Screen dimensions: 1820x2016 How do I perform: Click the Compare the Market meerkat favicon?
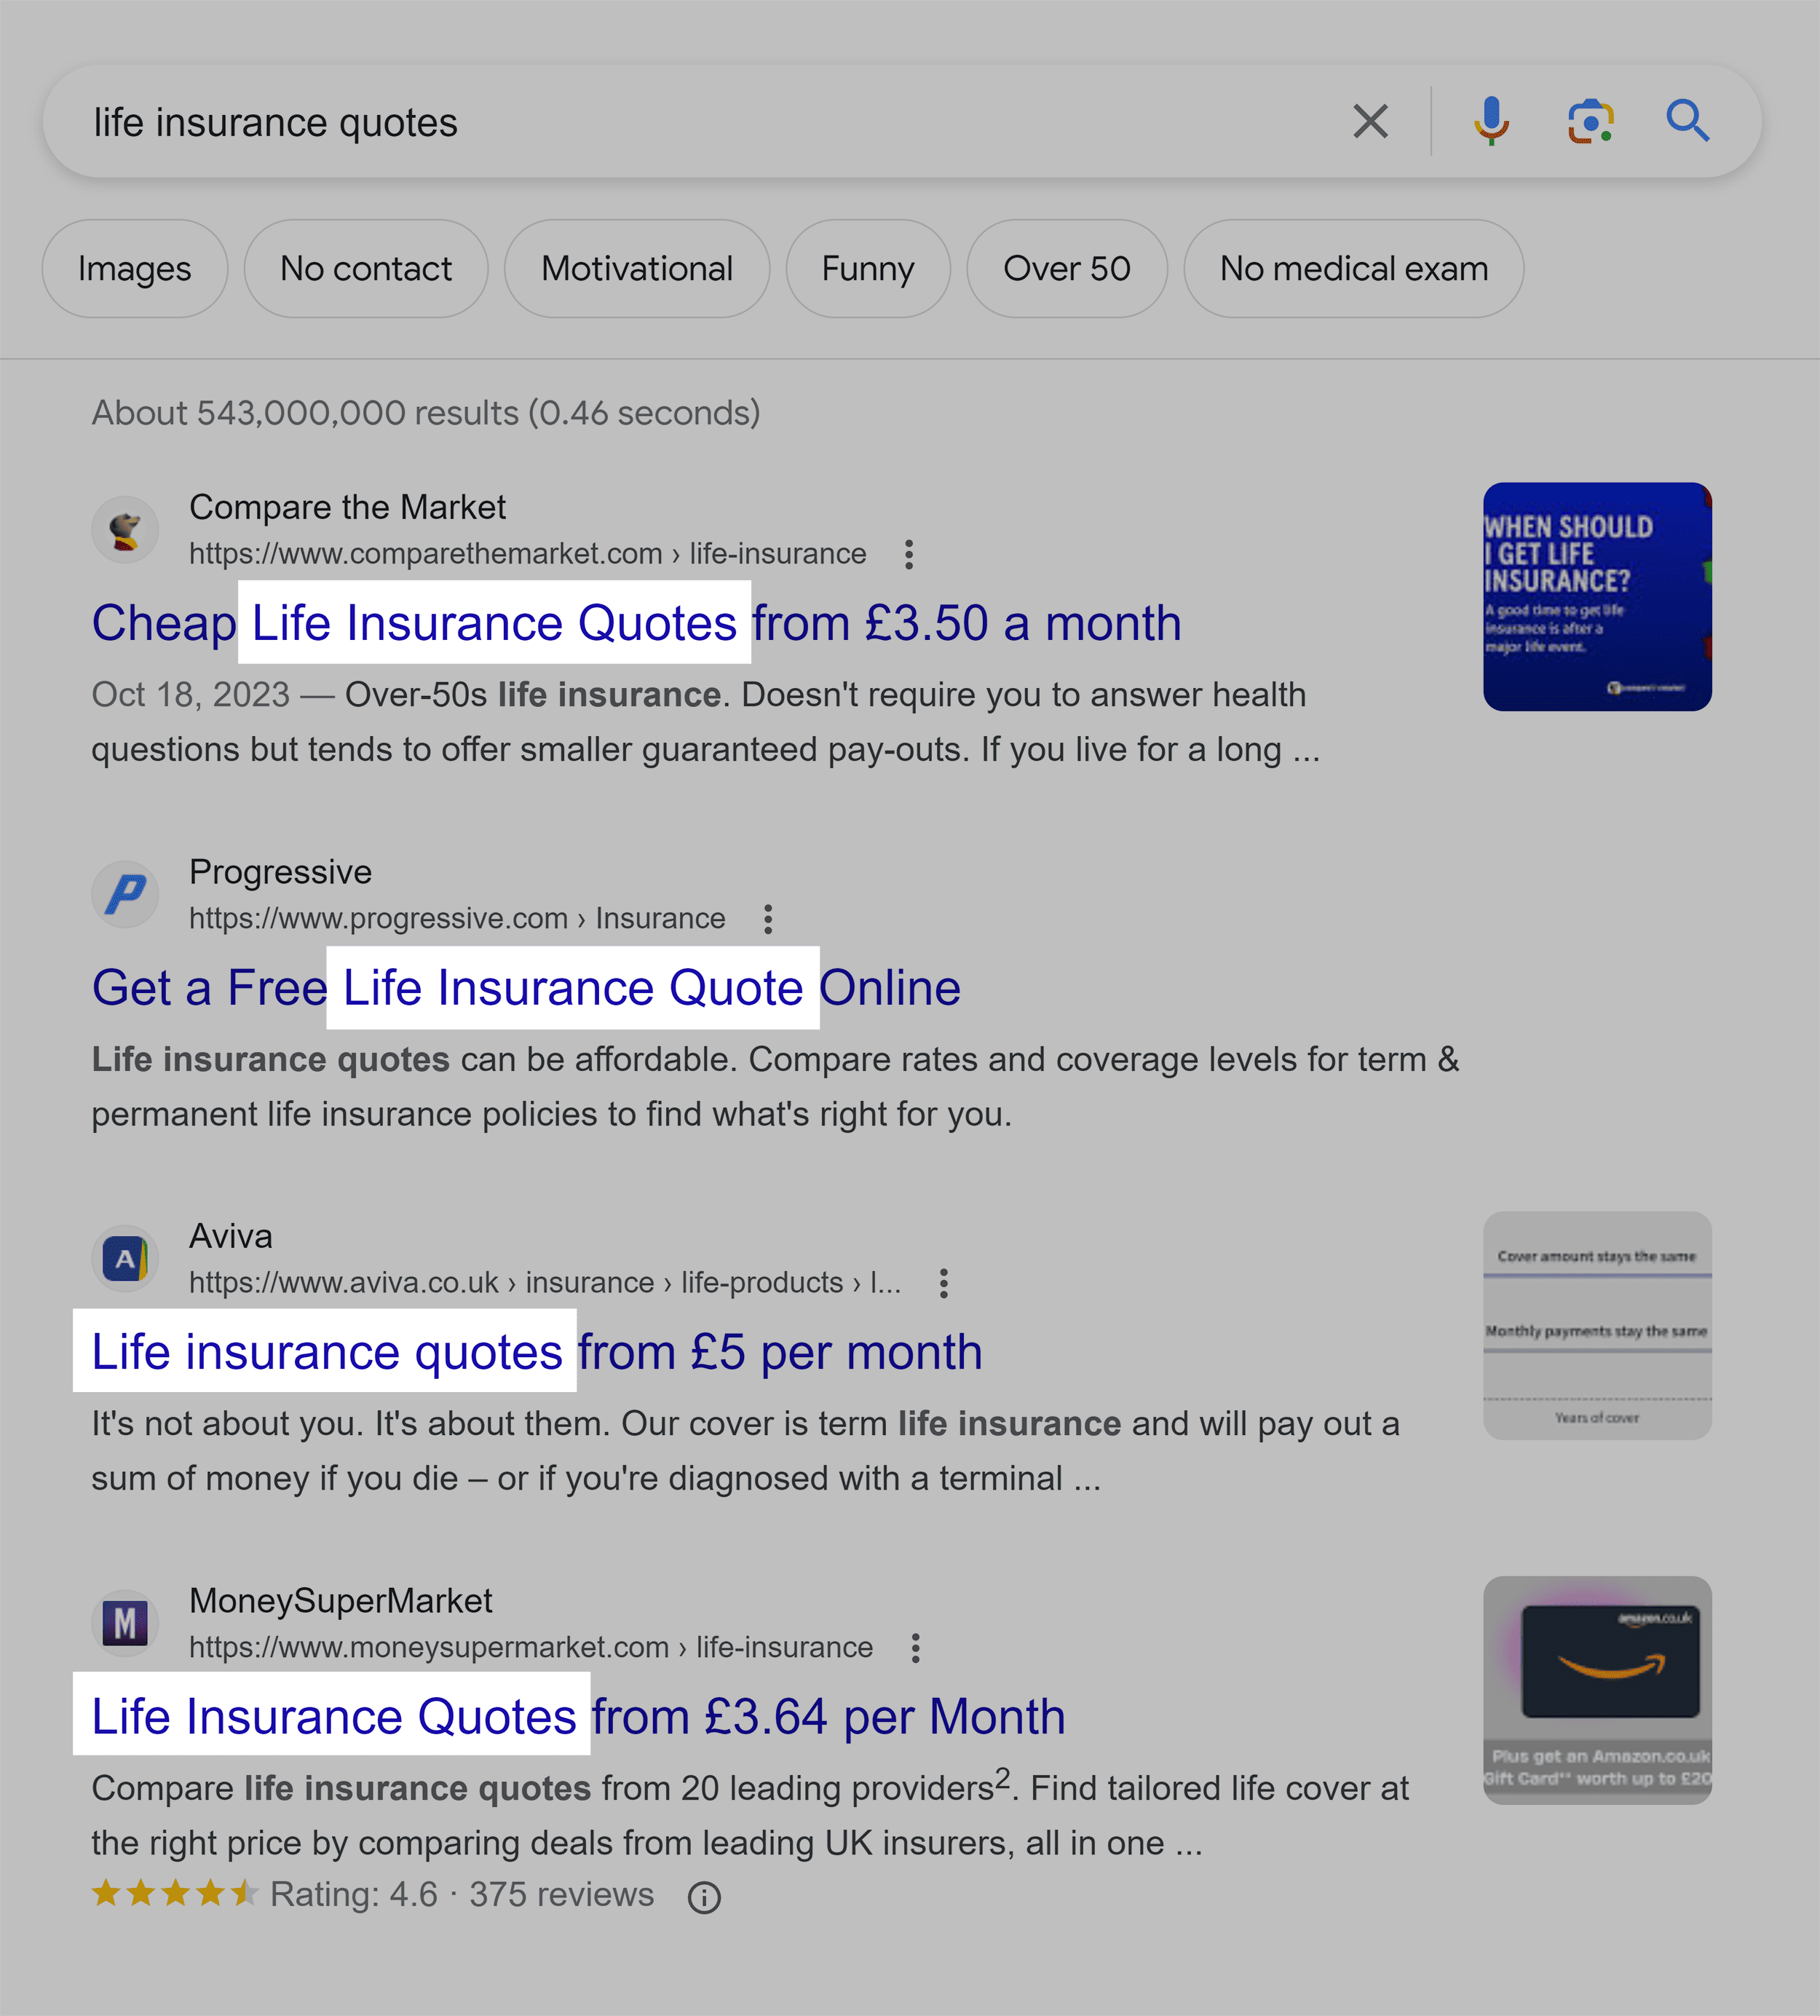pos(125,530)
